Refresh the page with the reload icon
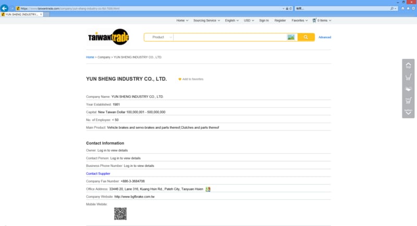This screenshot has height=226, width=417. (291, 8)
